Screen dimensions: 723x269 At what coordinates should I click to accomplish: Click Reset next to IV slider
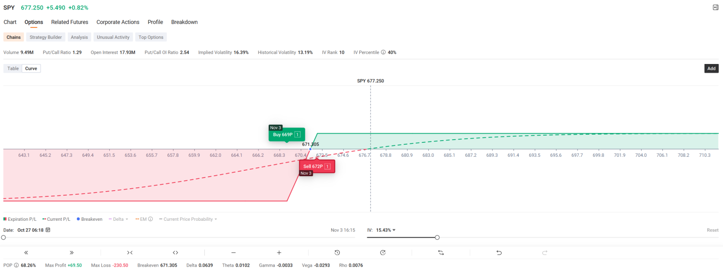tap(713, 230)
